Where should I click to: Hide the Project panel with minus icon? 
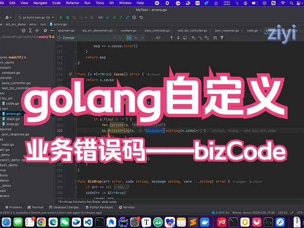[x=52, y=30]
